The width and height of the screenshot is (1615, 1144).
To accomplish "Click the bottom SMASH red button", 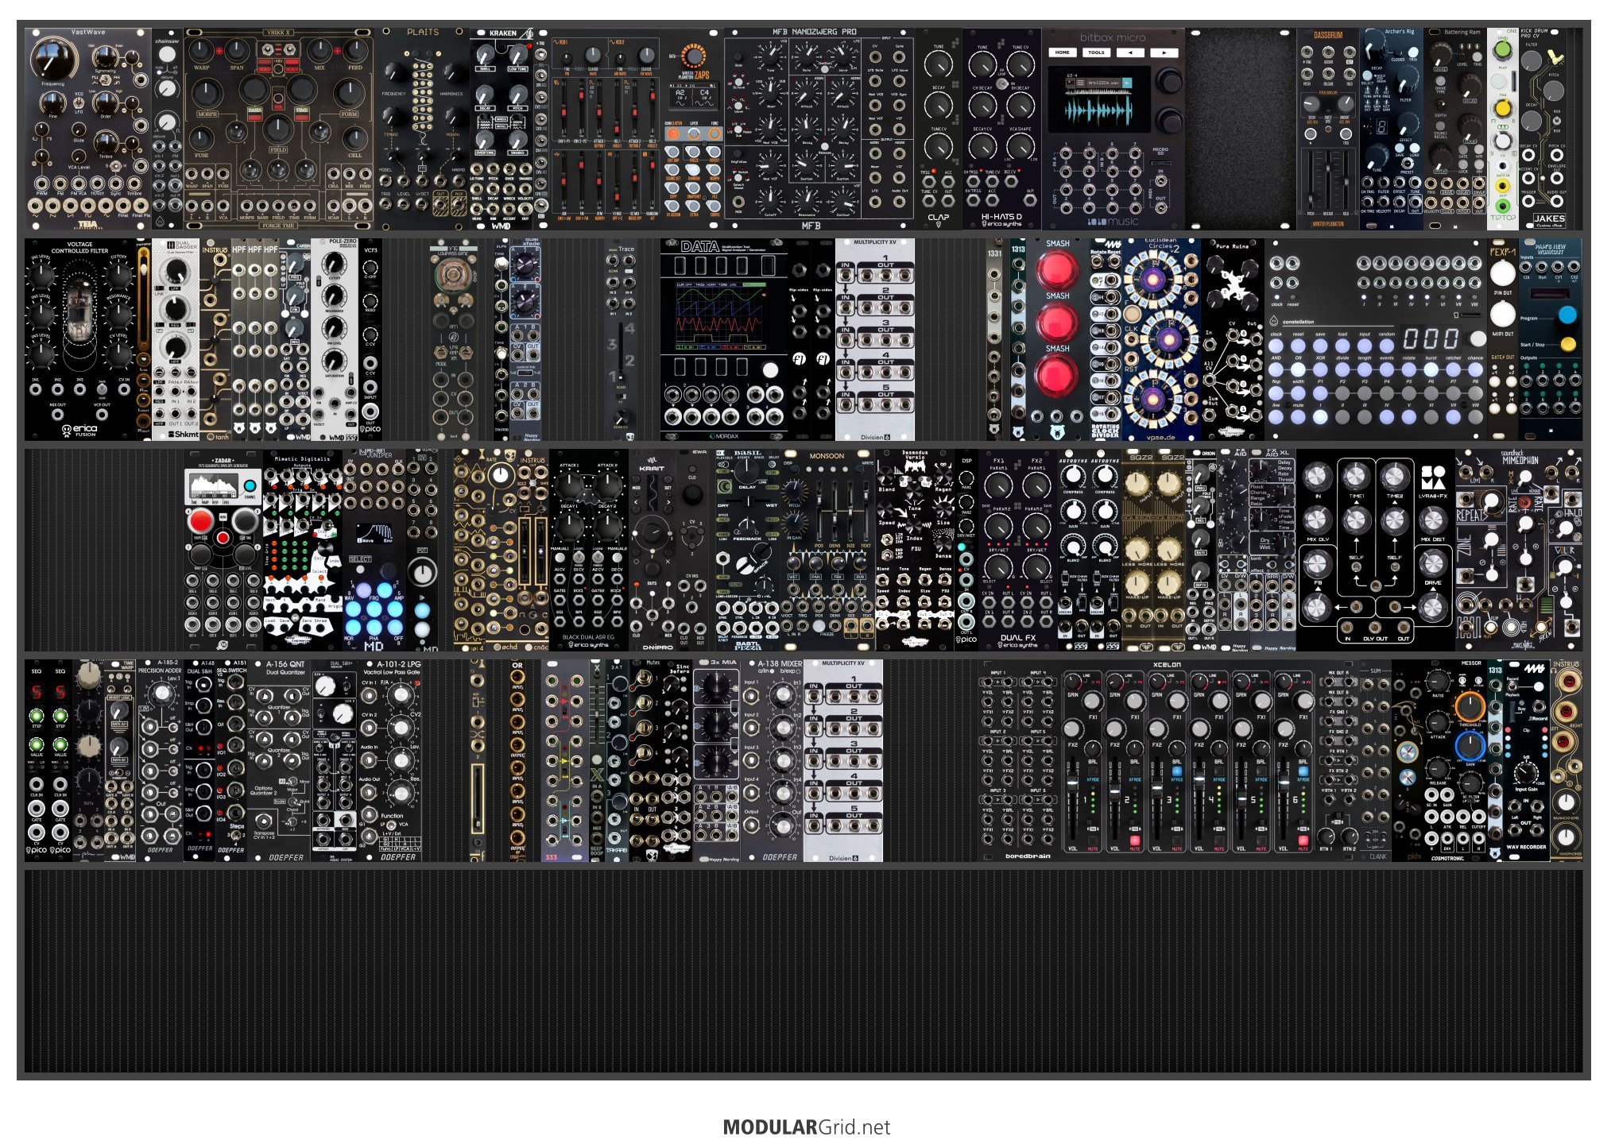I will click(x=1057, y=375).
